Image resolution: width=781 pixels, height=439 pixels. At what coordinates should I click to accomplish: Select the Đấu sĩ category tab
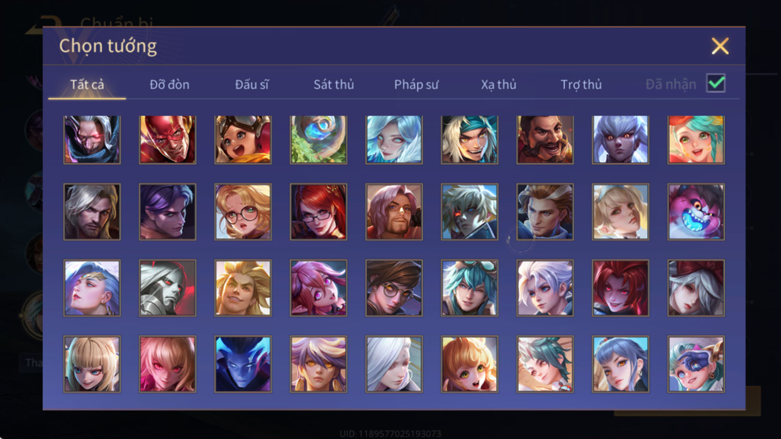(x=251, y=85)
